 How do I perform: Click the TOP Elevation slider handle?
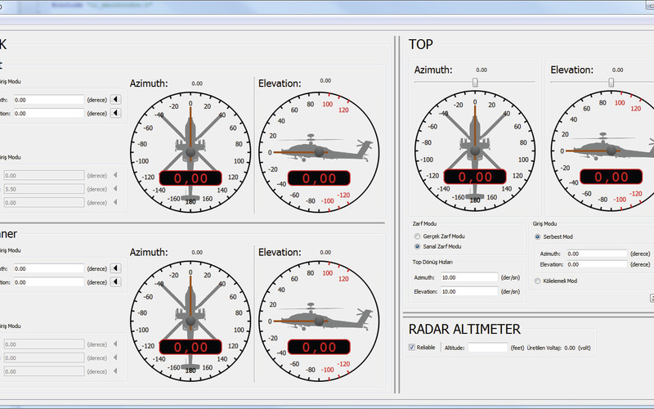click(611, 83)
